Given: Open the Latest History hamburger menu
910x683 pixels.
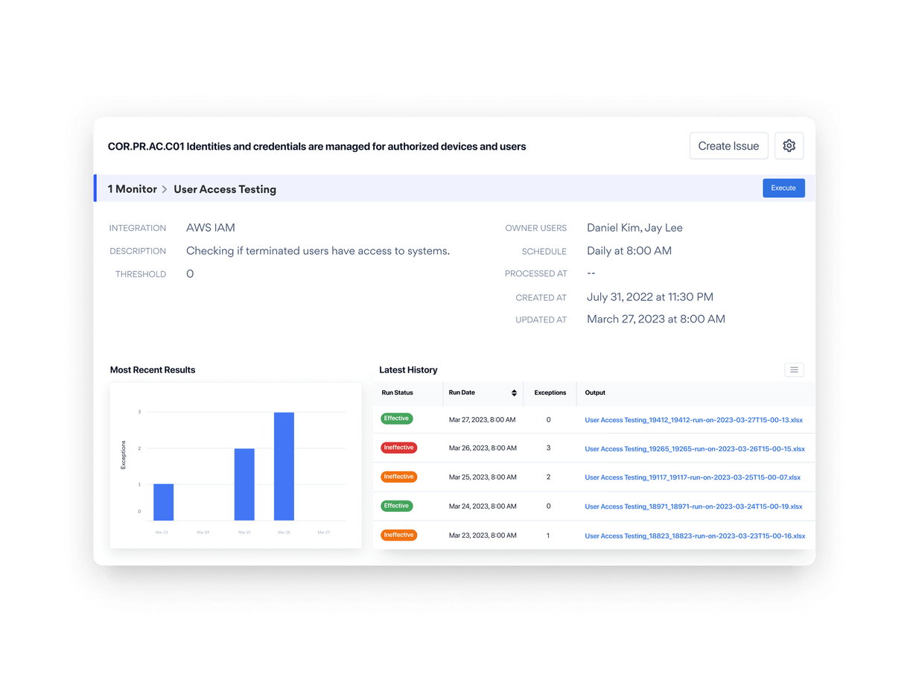Looking at the screenshot, I should [794, 370].
